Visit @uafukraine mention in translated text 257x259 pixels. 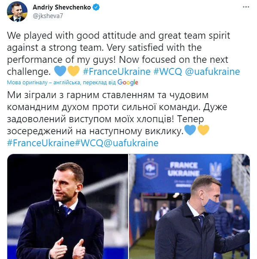coord(131,143)
